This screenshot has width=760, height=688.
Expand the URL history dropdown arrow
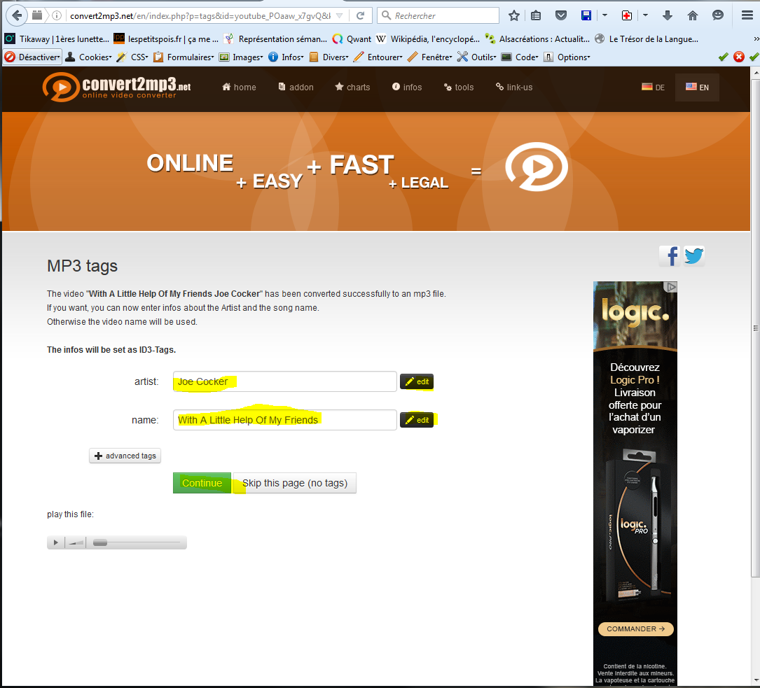point(339,15)
